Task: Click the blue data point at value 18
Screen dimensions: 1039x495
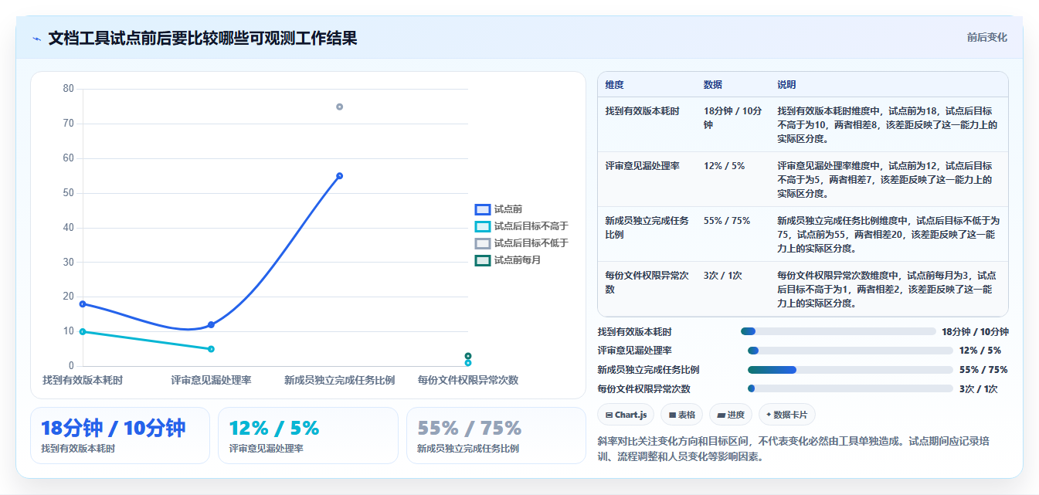Action: click(x=83, y=304)
